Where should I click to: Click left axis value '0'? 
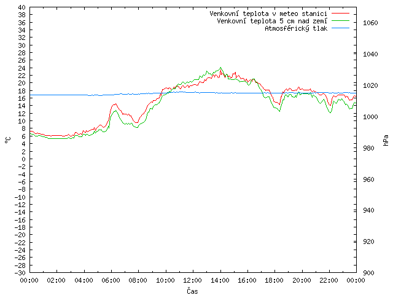coord(23,159)
